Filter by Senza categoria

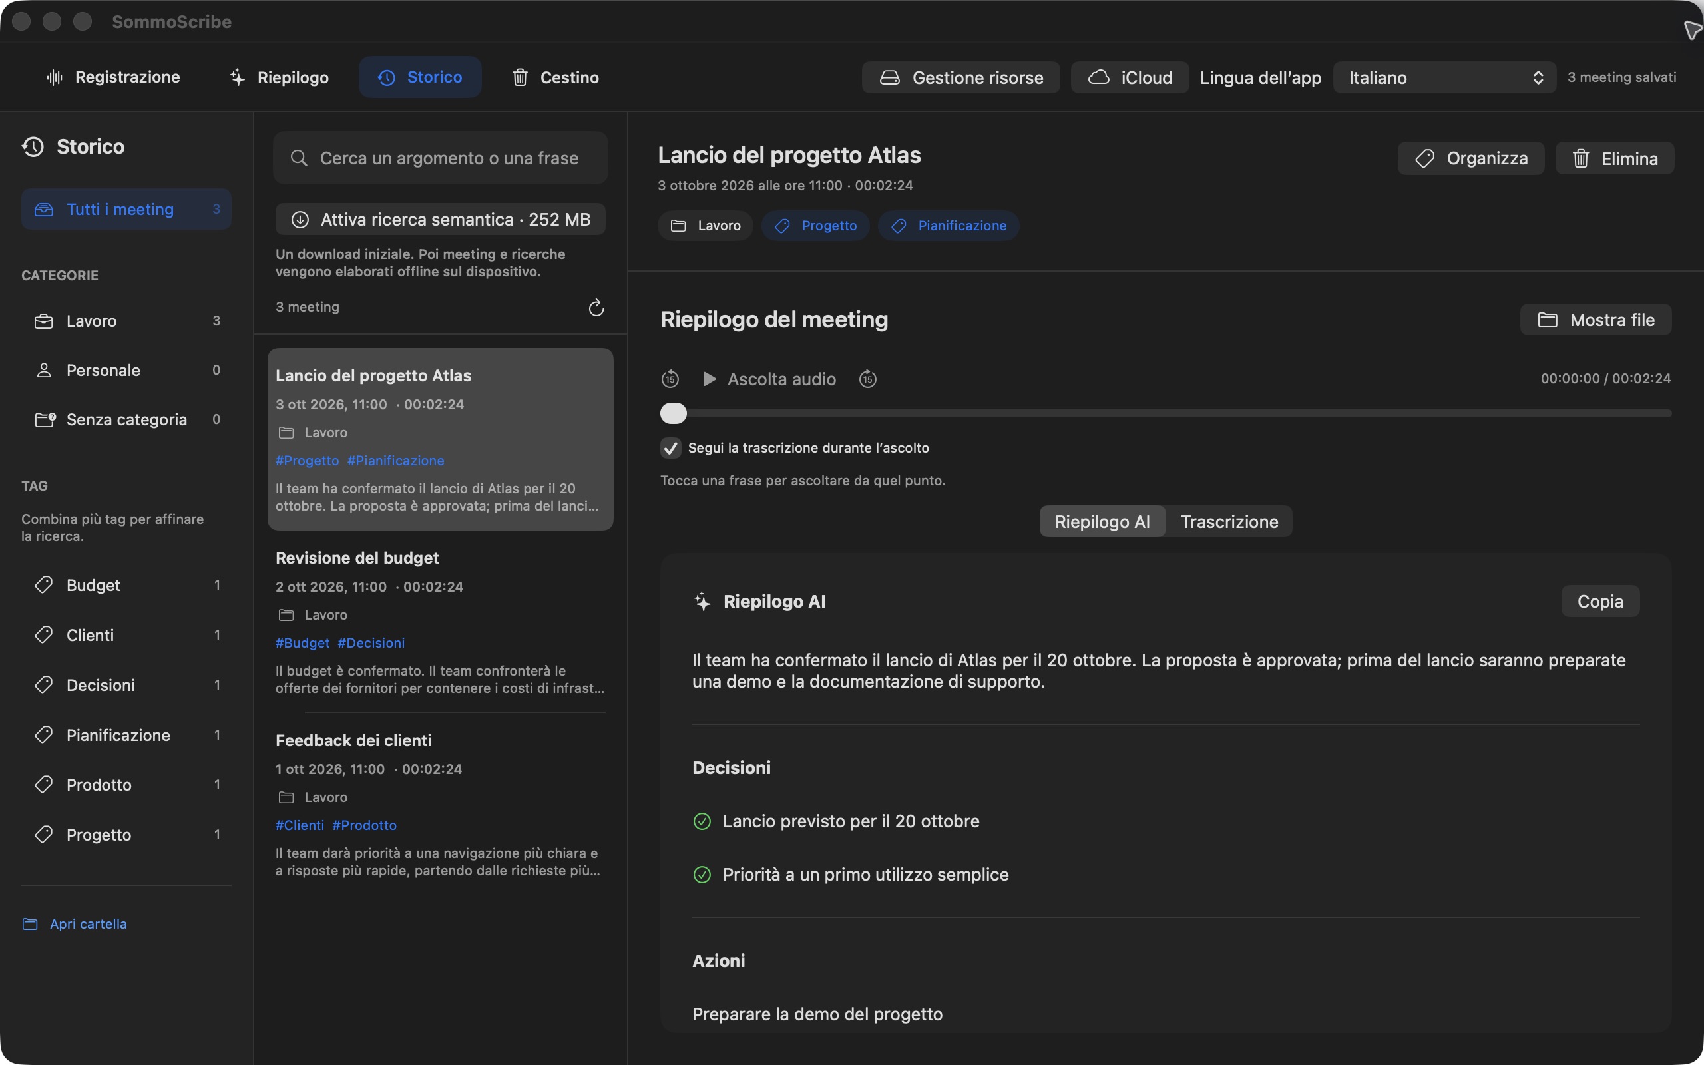point(126,420)
